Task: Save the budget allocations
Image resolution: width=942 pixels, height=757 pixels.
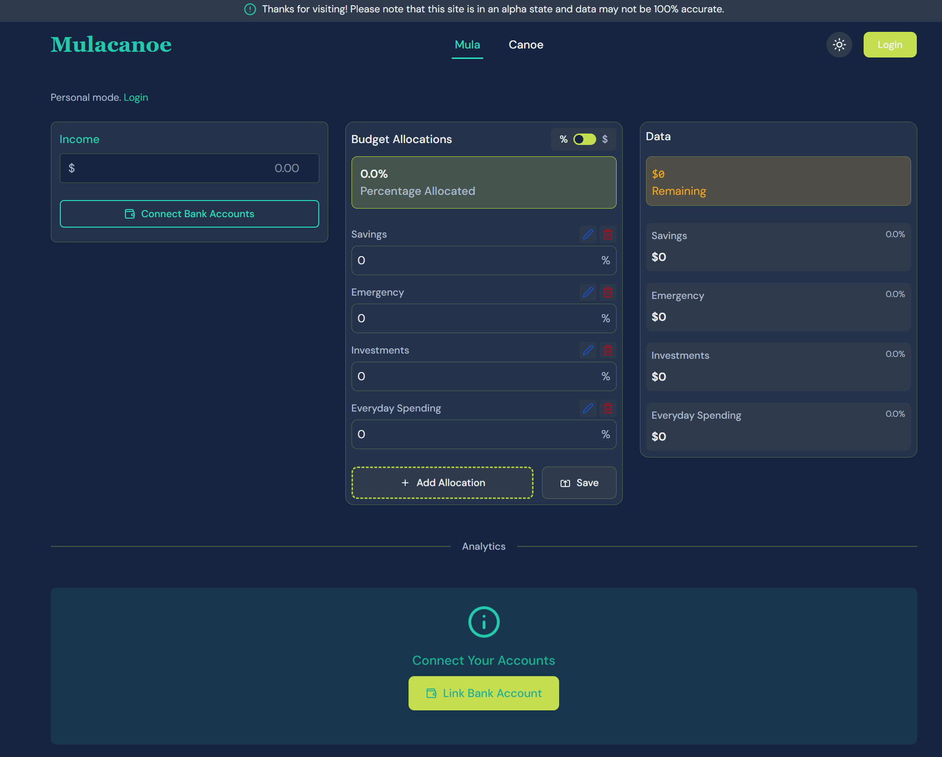Action: (x=579, y=483)
